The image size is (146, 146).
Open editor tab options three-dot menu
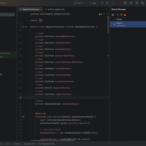[x=106, y=9]
